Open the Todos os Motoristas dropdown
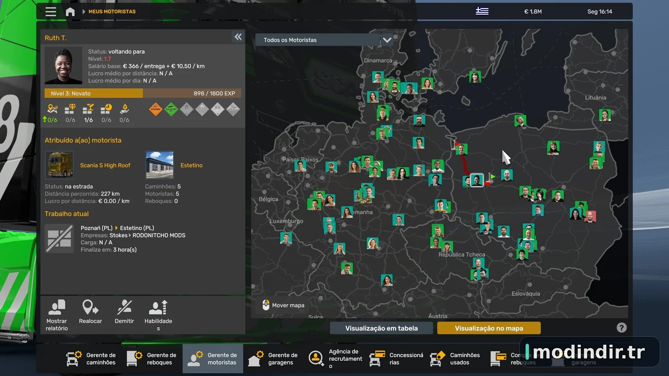Viewport: 669px width, 376px height. click(324, 40)
